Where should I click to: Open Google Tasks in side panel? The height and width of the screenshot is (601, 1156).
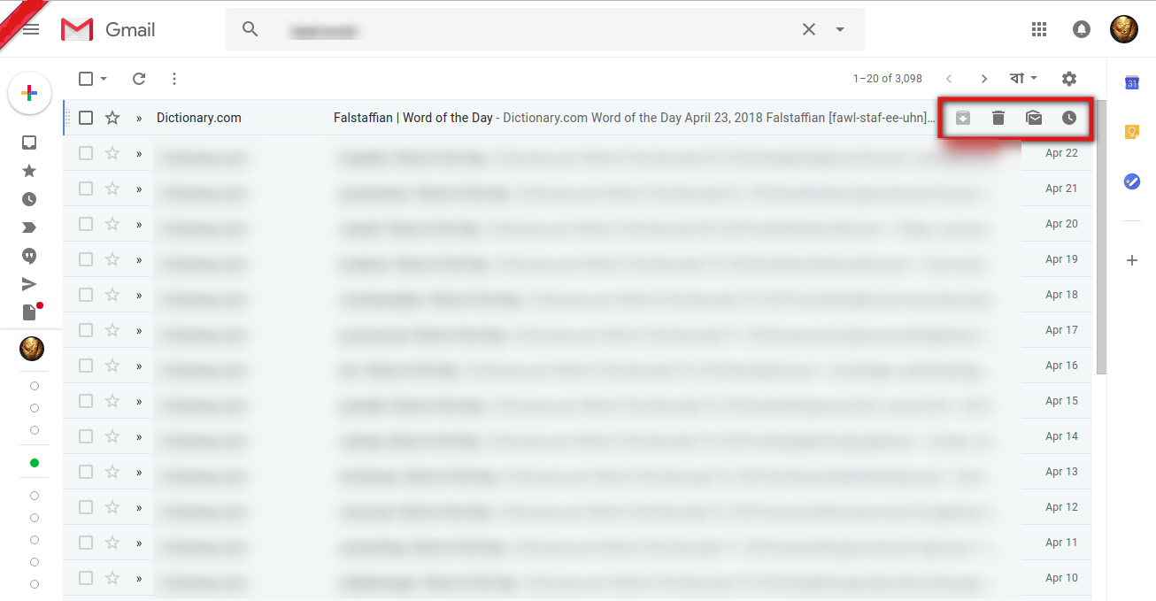[1131, 181]
